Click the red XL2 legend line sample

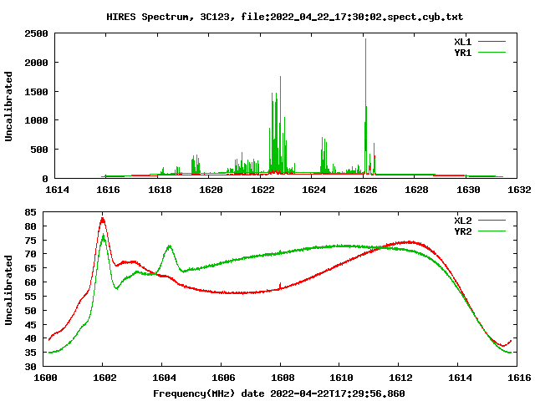click(x=492, y=221)
